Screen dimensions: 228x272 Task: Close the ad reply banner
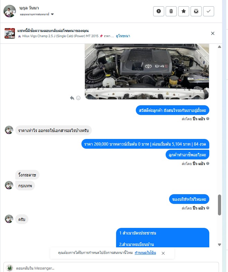(213, 33)
